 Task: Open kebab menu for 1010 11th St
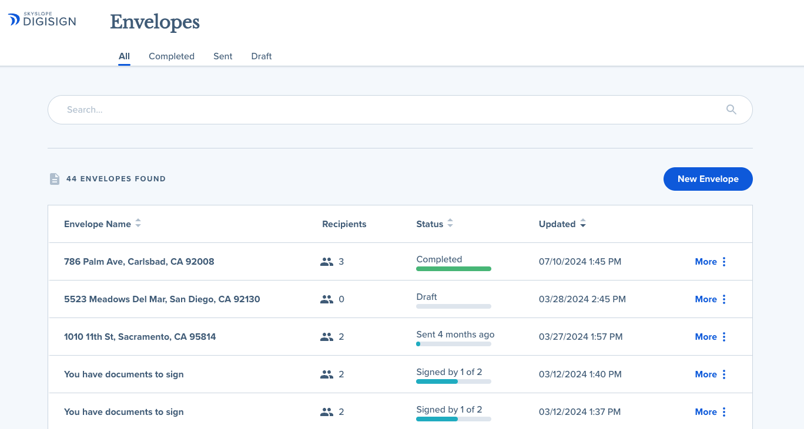724,337
